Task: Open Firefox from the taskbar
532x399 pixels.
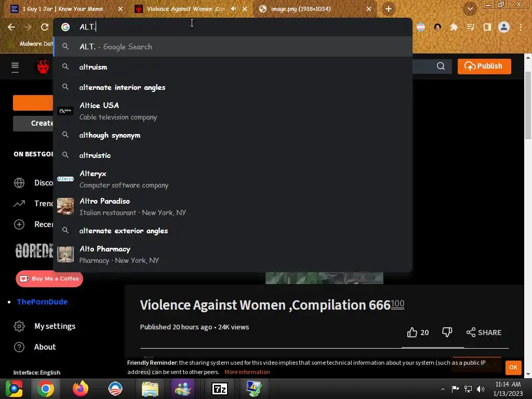Action: click(x=81, y=389)
